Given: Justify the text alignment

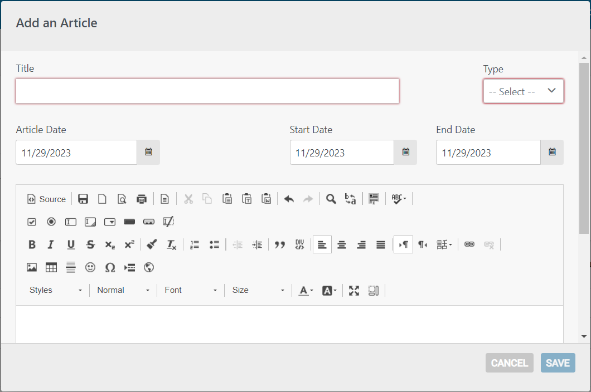Looking at the screenshot, I should coord(381,245).
